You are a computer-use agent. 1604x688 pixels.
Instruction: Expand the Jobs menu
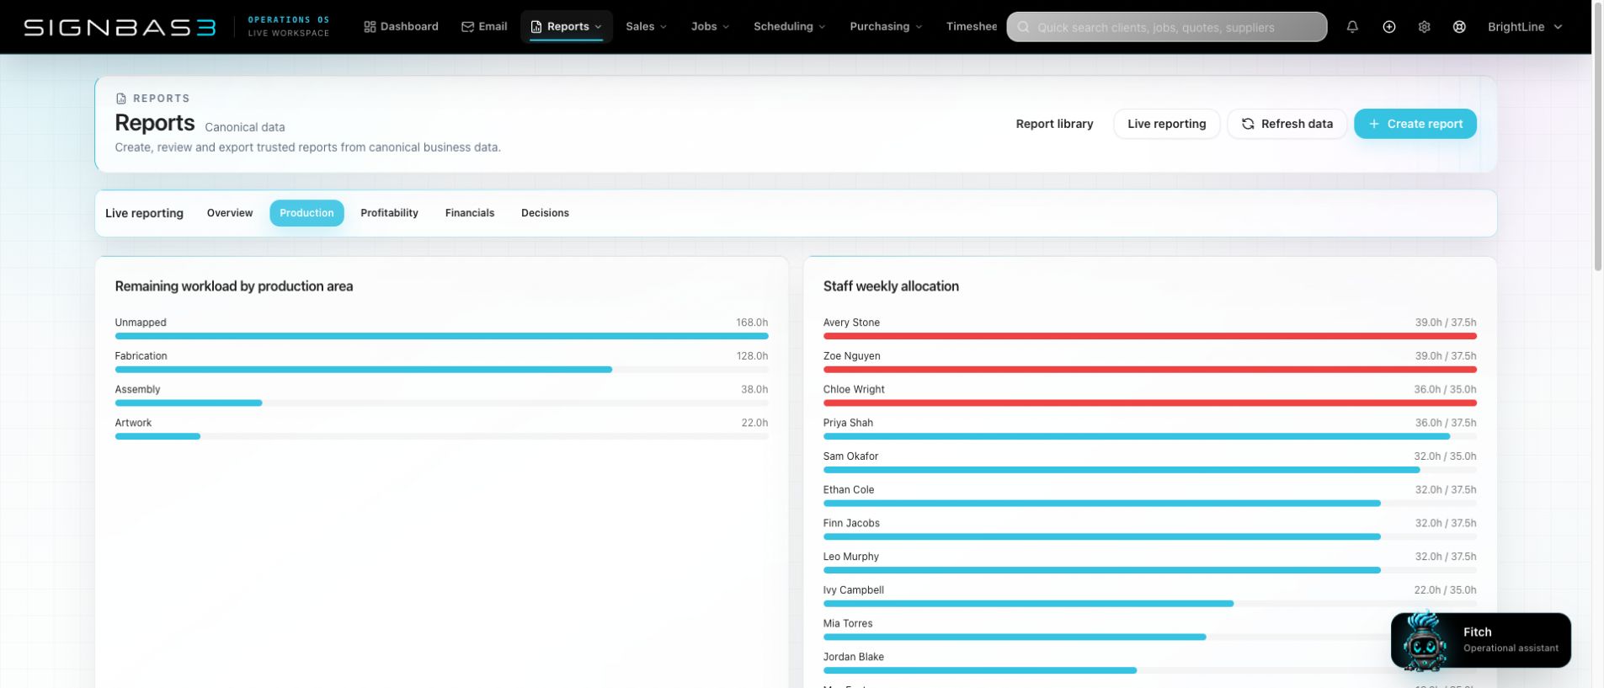coord(710,27)
